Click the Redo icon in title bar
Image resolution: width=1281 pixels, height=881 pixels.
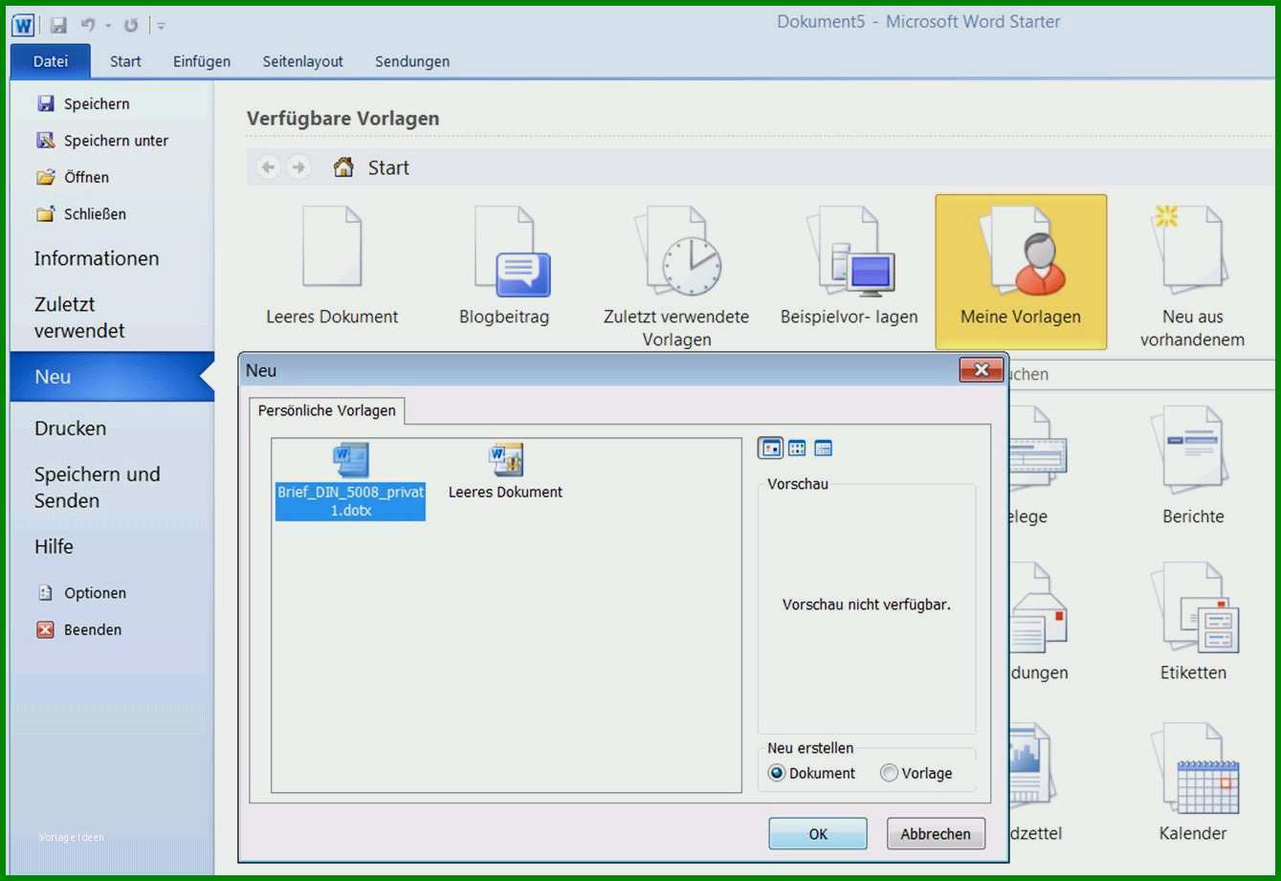[131, 25]
